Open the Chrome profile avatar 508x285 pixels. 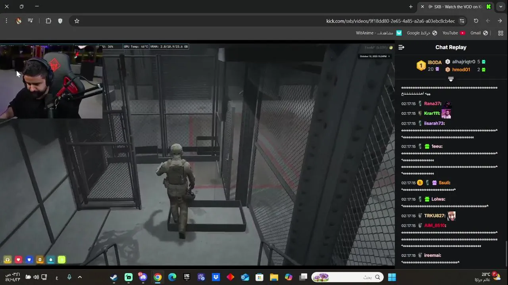(x=19, y=21)
